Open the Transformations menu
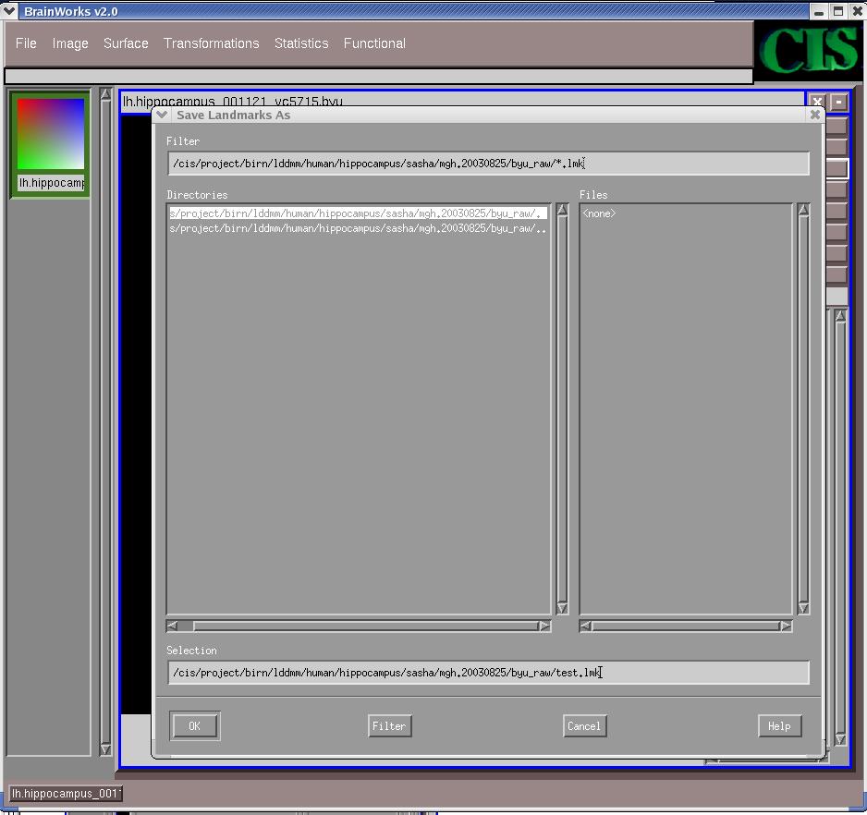The image size is (867, 815). (x=212, y=43)
